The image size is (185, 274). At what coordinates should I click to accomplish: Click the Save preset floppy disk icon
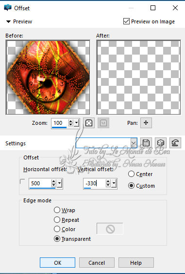146,143
